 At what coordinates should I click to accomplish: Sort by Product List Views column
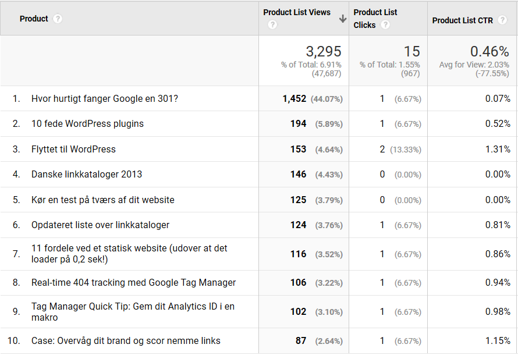tap(296, 12)
